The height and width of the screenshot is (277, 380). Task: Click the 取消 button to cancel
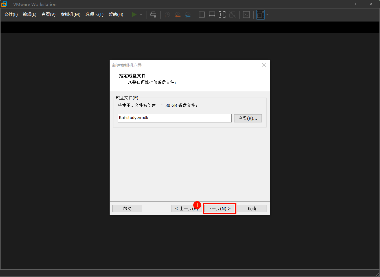[x=252, y=208]
